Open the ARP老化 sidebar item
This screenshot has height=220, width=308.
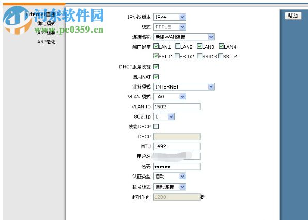click(x=47, y=42)
